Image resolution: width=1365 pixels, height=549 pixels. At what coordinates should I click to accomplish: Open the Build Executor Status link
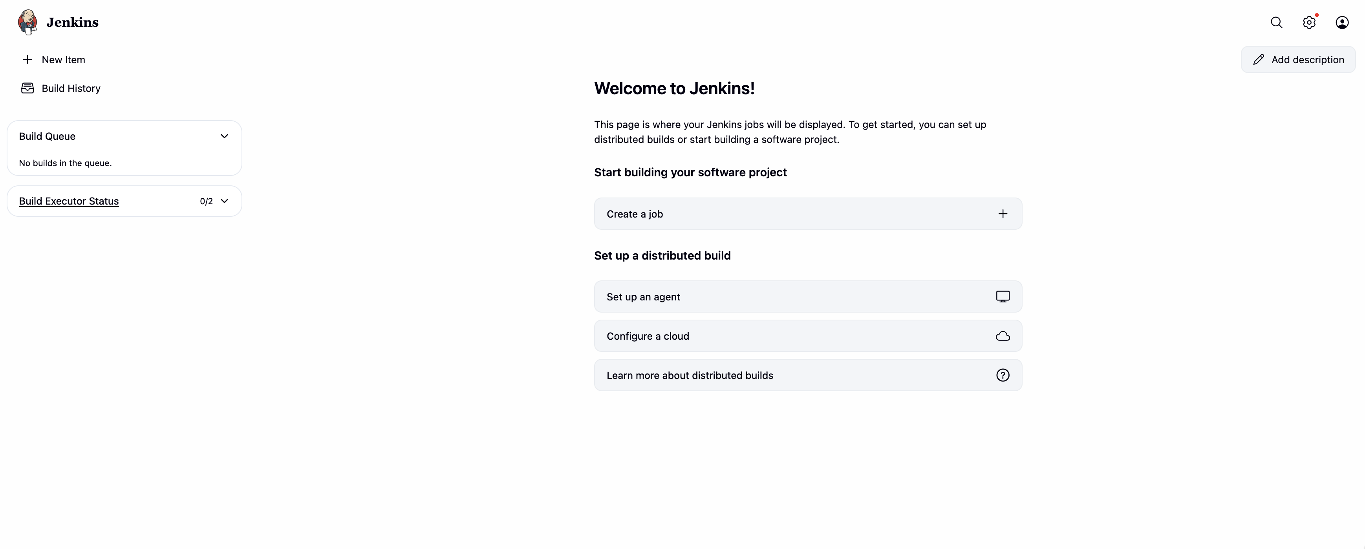tap(69, 201)
